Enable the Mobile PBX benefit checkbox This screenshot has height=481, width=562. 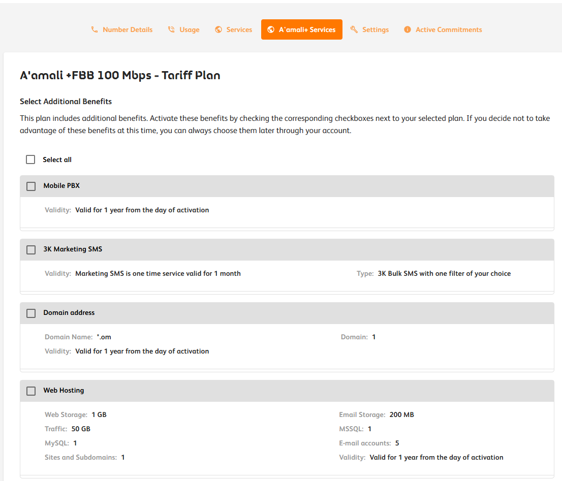pos(31,186)
